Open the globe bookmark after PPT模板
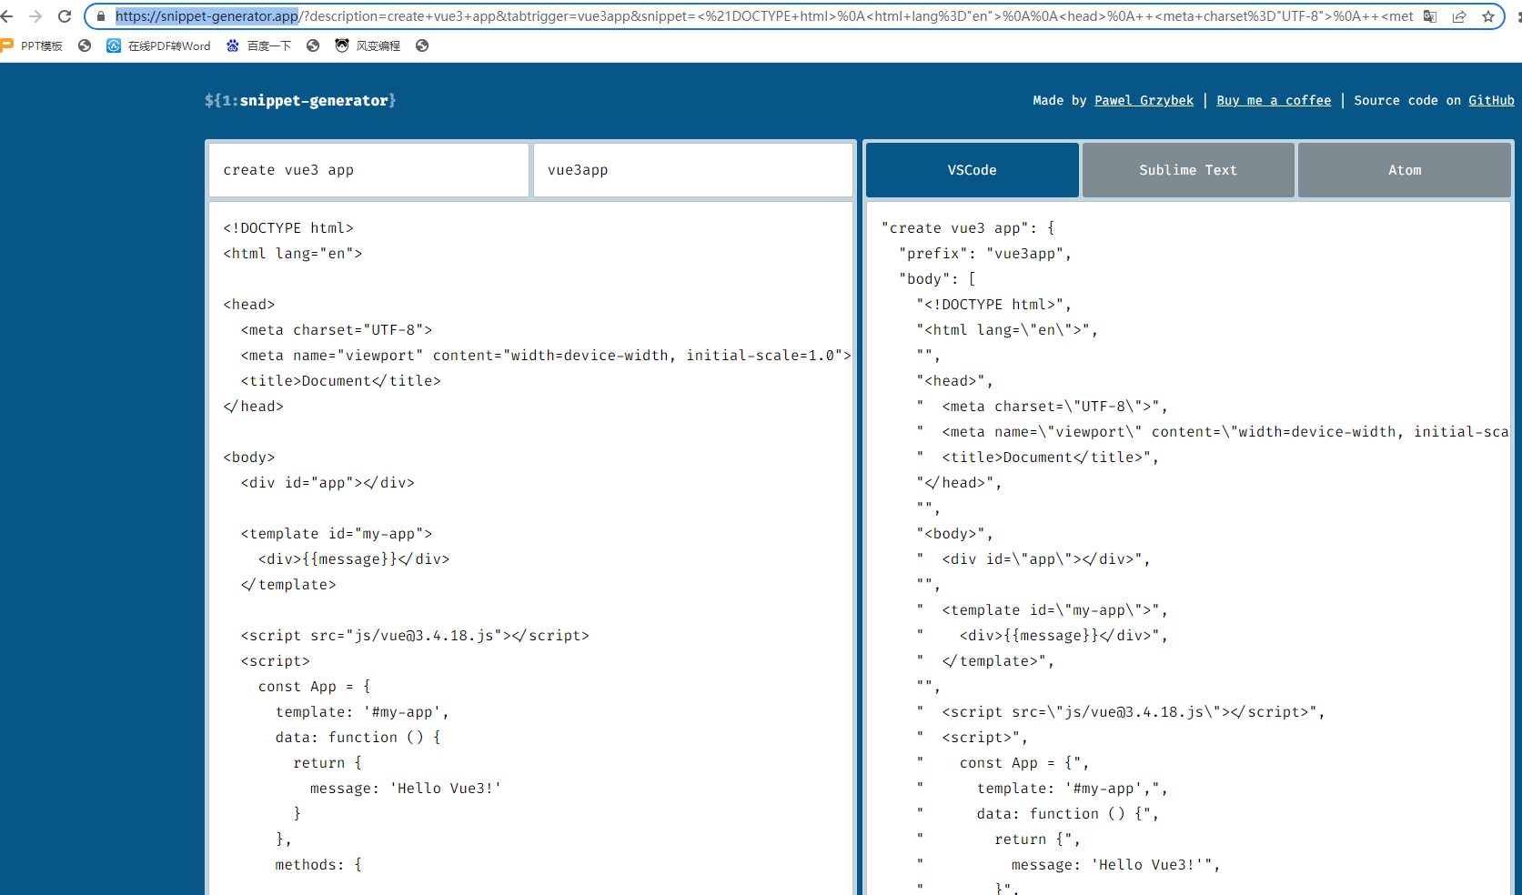1522x895 pixels. (x=85, y=45)
